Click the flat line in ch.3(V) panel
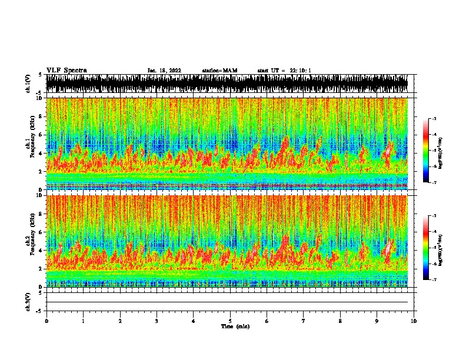Viewport: 466px width, 360px height. pos(227,302)
